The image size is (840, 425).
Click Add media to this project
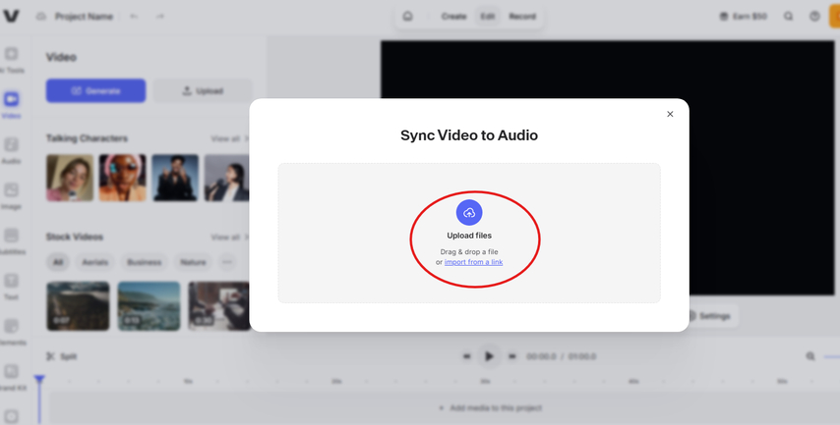pos(490,408)
